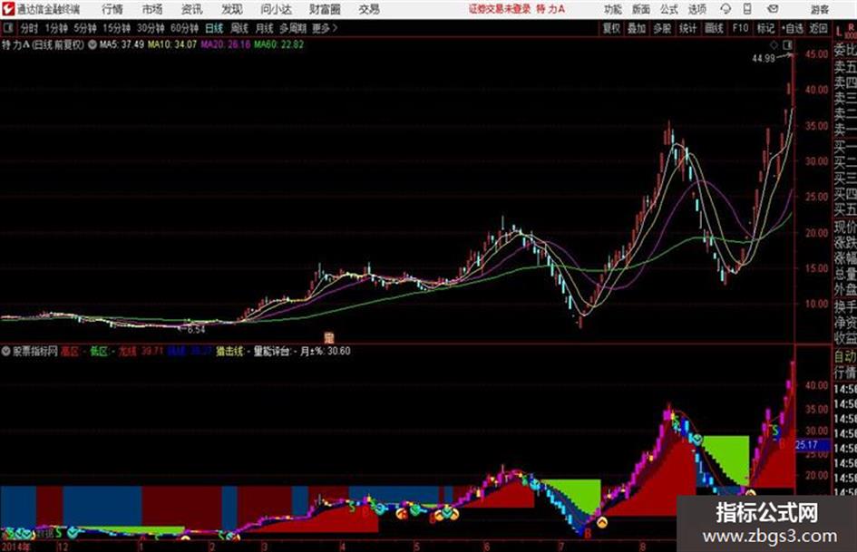Click the 标记 mark button

[765, 28]
